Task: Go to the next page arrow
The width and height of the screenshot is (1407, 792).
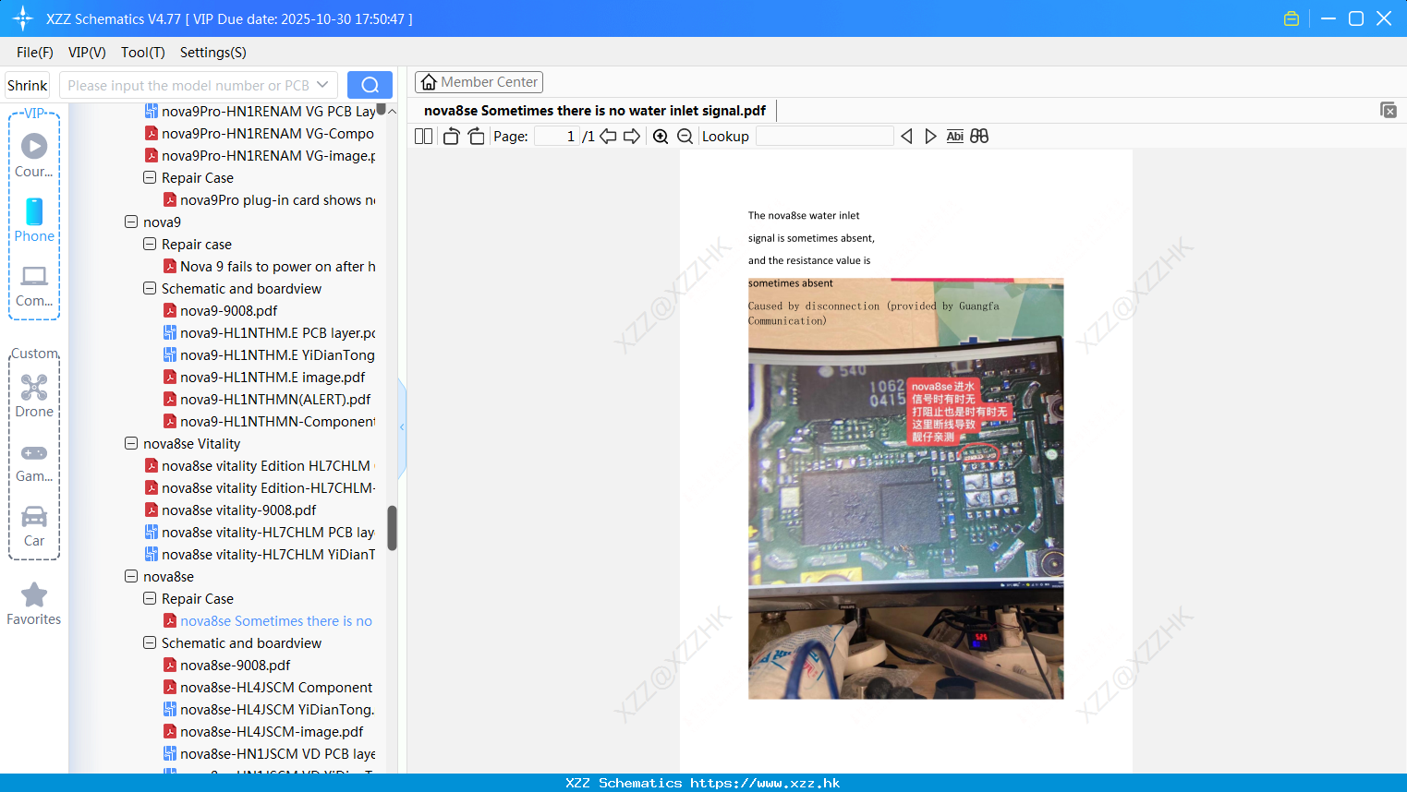Action: coord(632,136)
